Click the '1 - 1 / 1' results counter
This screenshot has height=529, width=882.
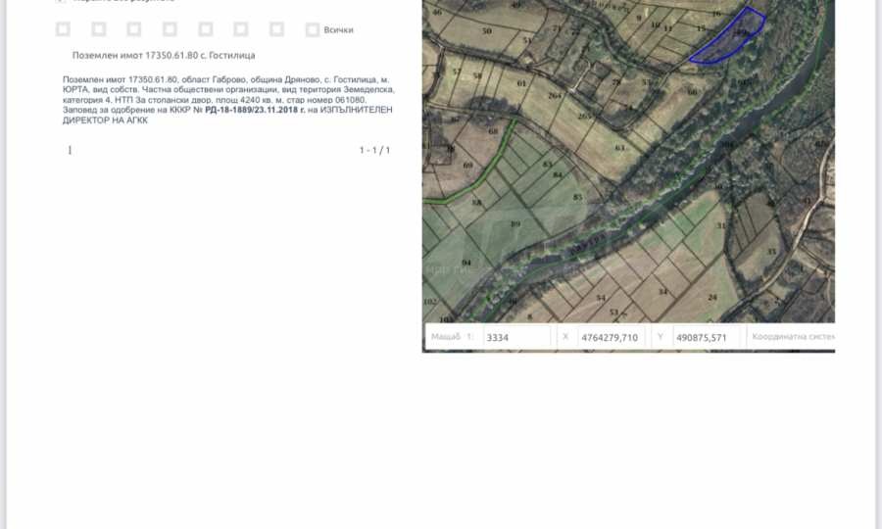pos(374,150)
